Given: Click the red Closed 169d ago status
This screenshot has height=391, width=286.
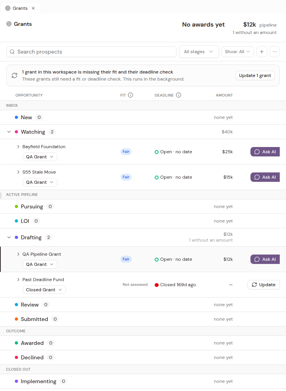Looking at the screenshot, I should pos(175,285).
